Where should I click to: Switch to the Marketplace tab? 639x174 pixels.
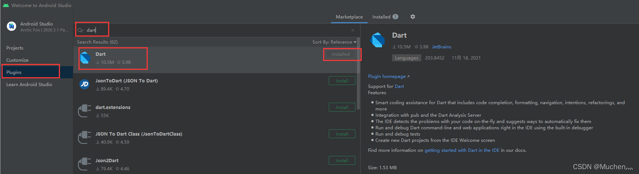[349, 17]
